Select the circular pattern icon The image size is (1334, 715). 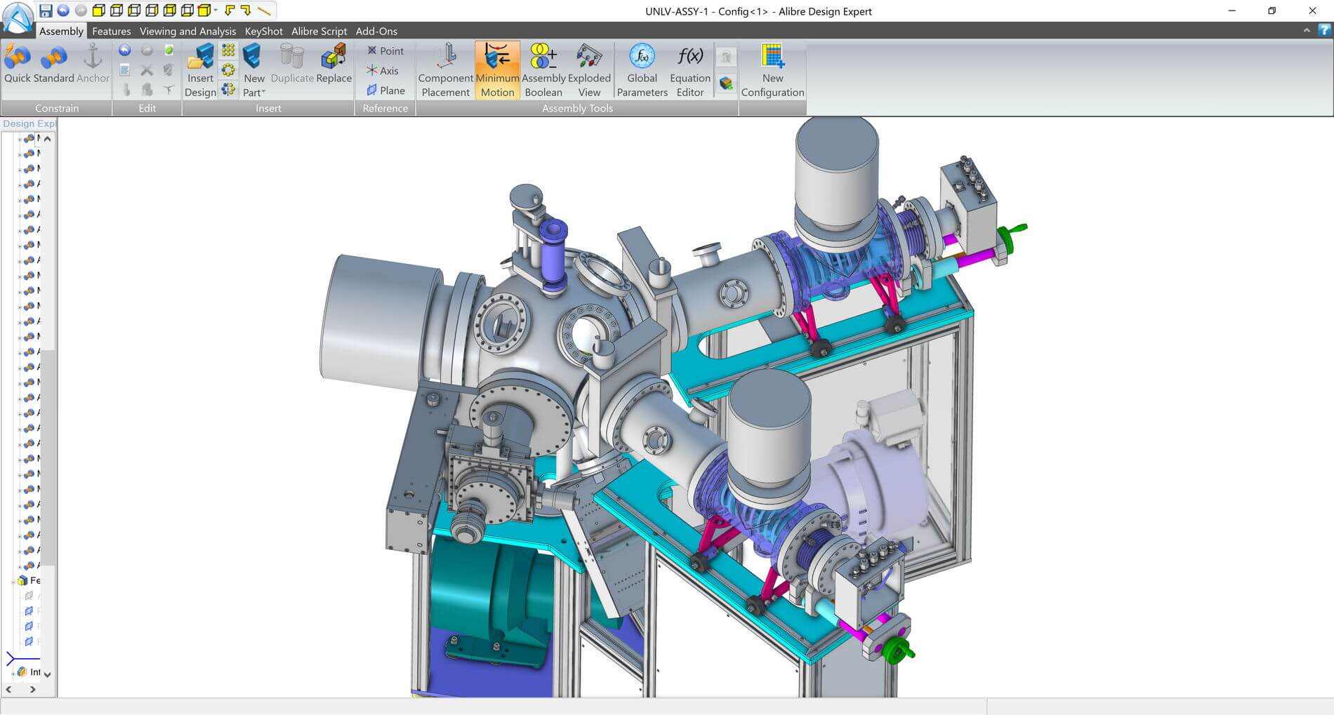tap(228, 69)
